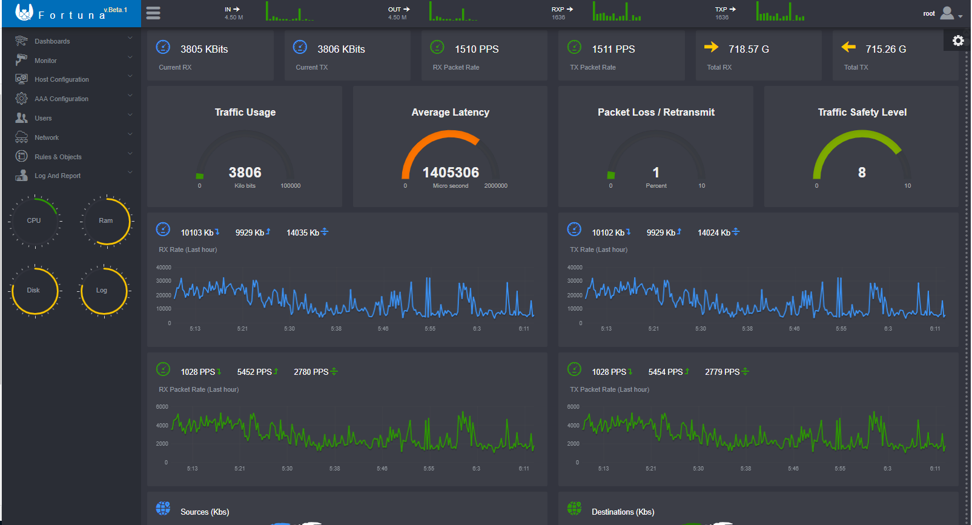
Task: Click the Current RX gauge icon
Action: pyautogui.click(x=163, y=47)
